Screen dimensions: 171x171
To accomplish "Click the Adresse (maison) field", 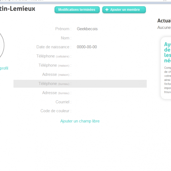I will pos(108,74).
